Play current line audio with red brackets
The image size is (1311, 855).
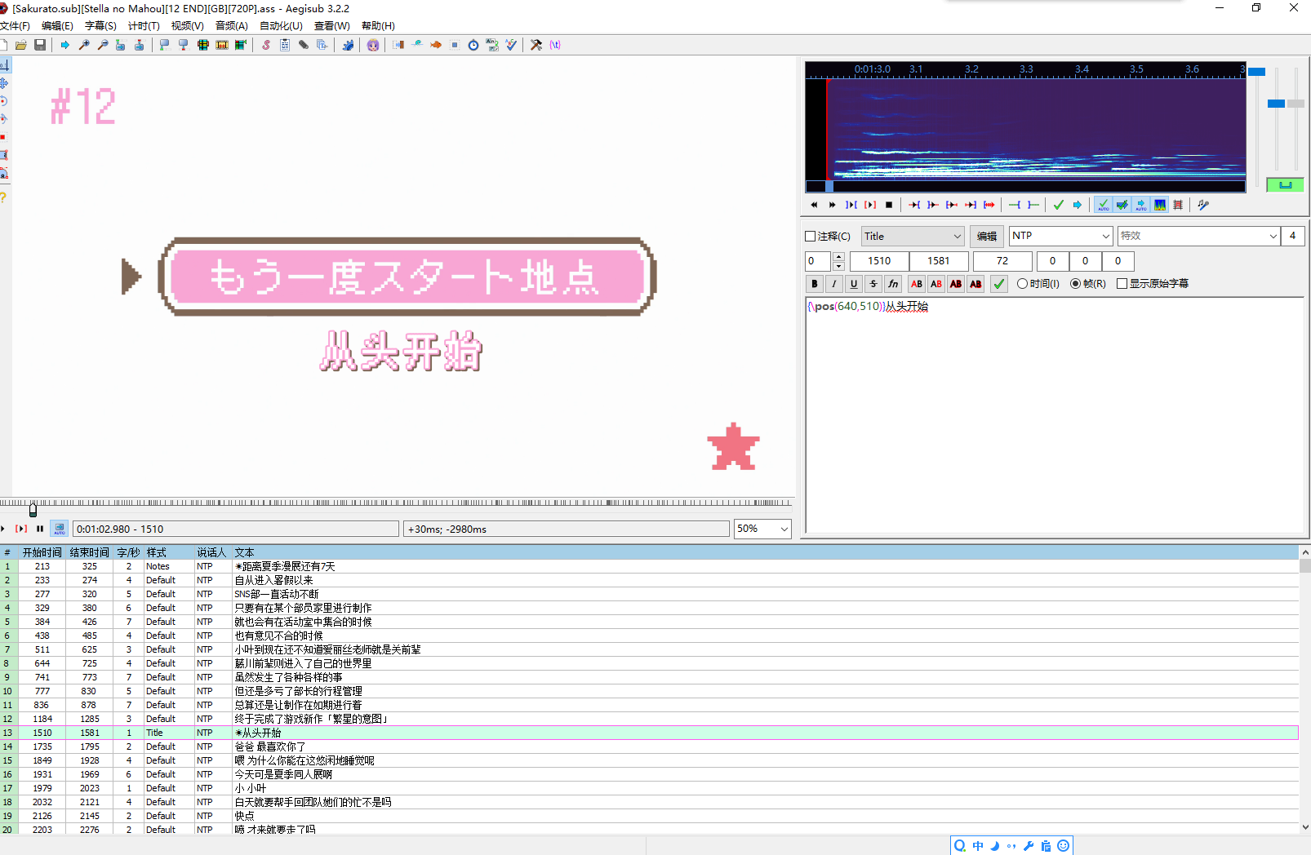870,205
